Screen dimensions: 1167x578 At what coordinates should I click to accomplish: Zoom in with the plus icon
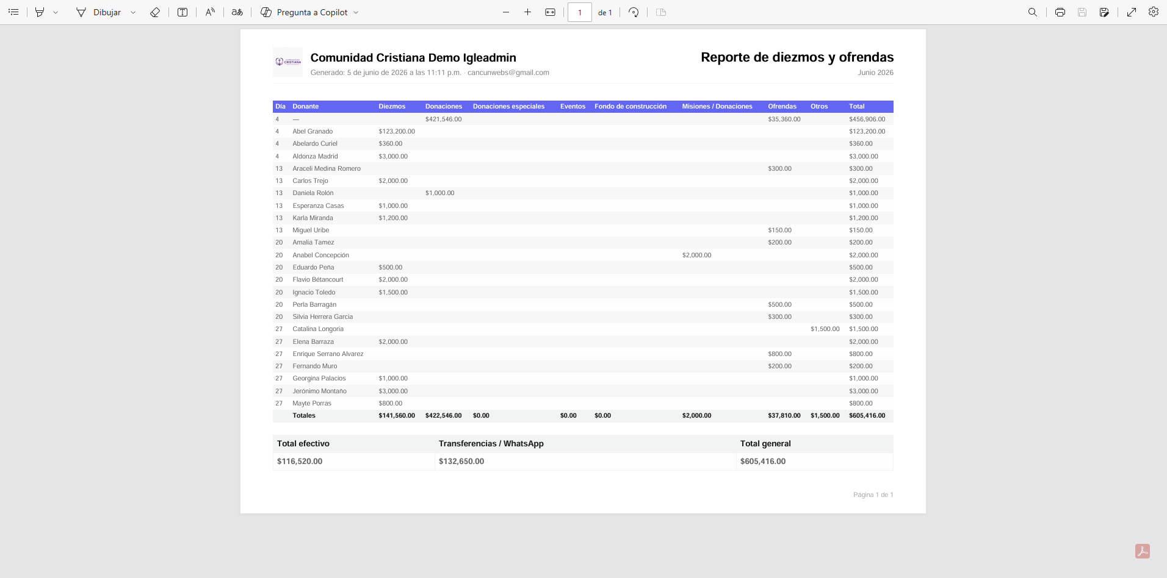pos(528,12)
